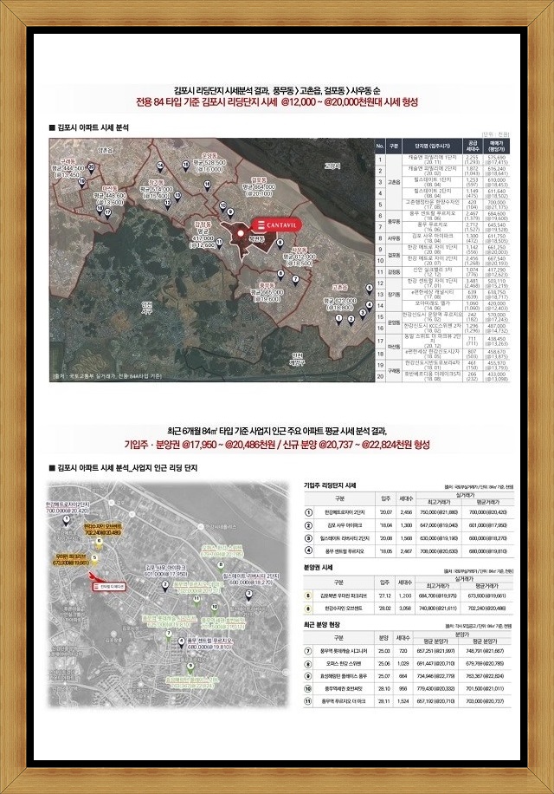This screenshot has width=554, height=794.
Task: Click the '매매가 (평당가)' table header
Action: click(x=495, y=146)
